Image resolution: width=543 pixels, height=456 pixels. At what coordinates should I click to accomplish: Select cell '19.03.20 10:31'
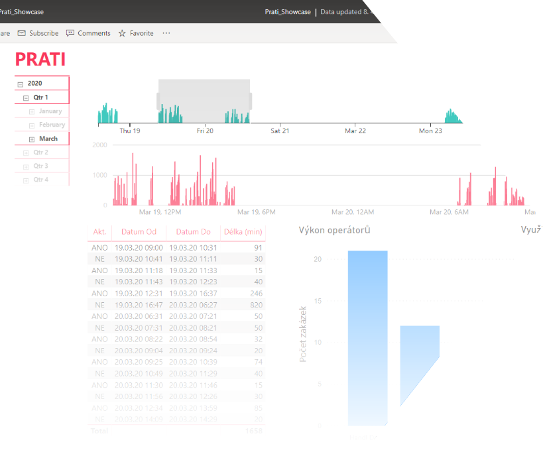[x=193, y=248]
